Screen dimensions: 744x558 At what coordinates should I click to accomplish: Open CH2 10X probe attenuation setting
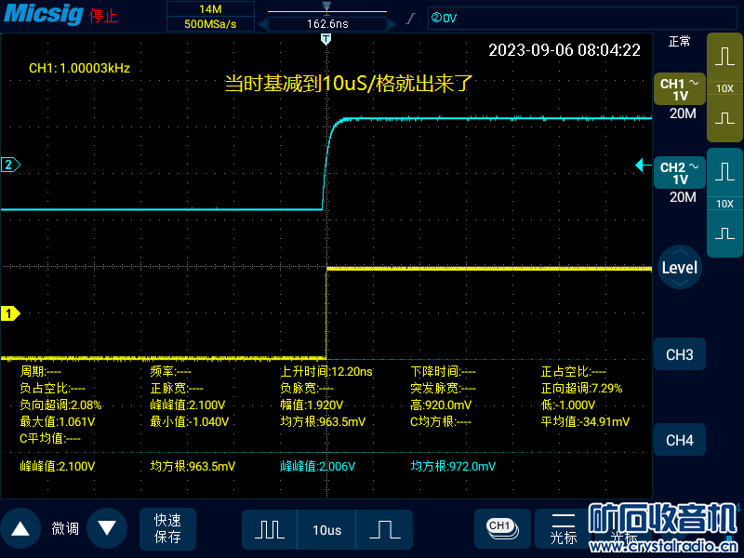tap(724, 204)
